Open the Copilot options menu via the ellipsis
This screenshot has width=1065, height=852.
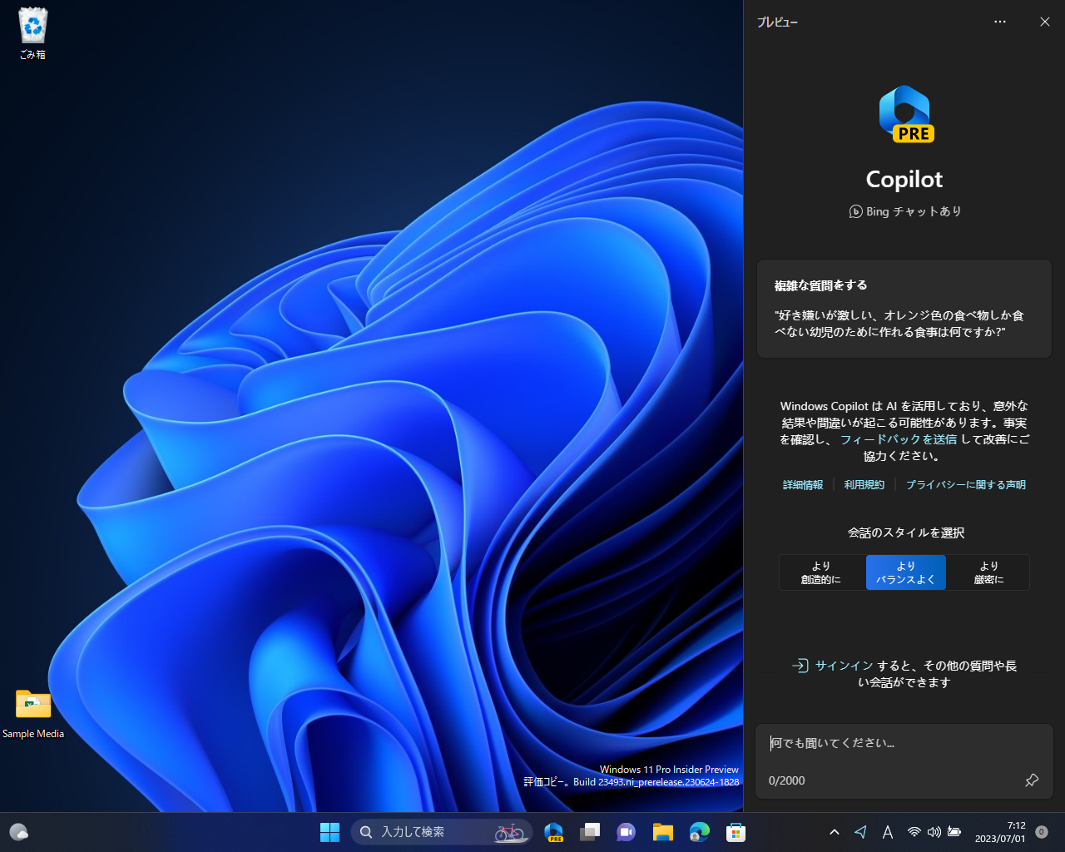click(x=999, y=22)
